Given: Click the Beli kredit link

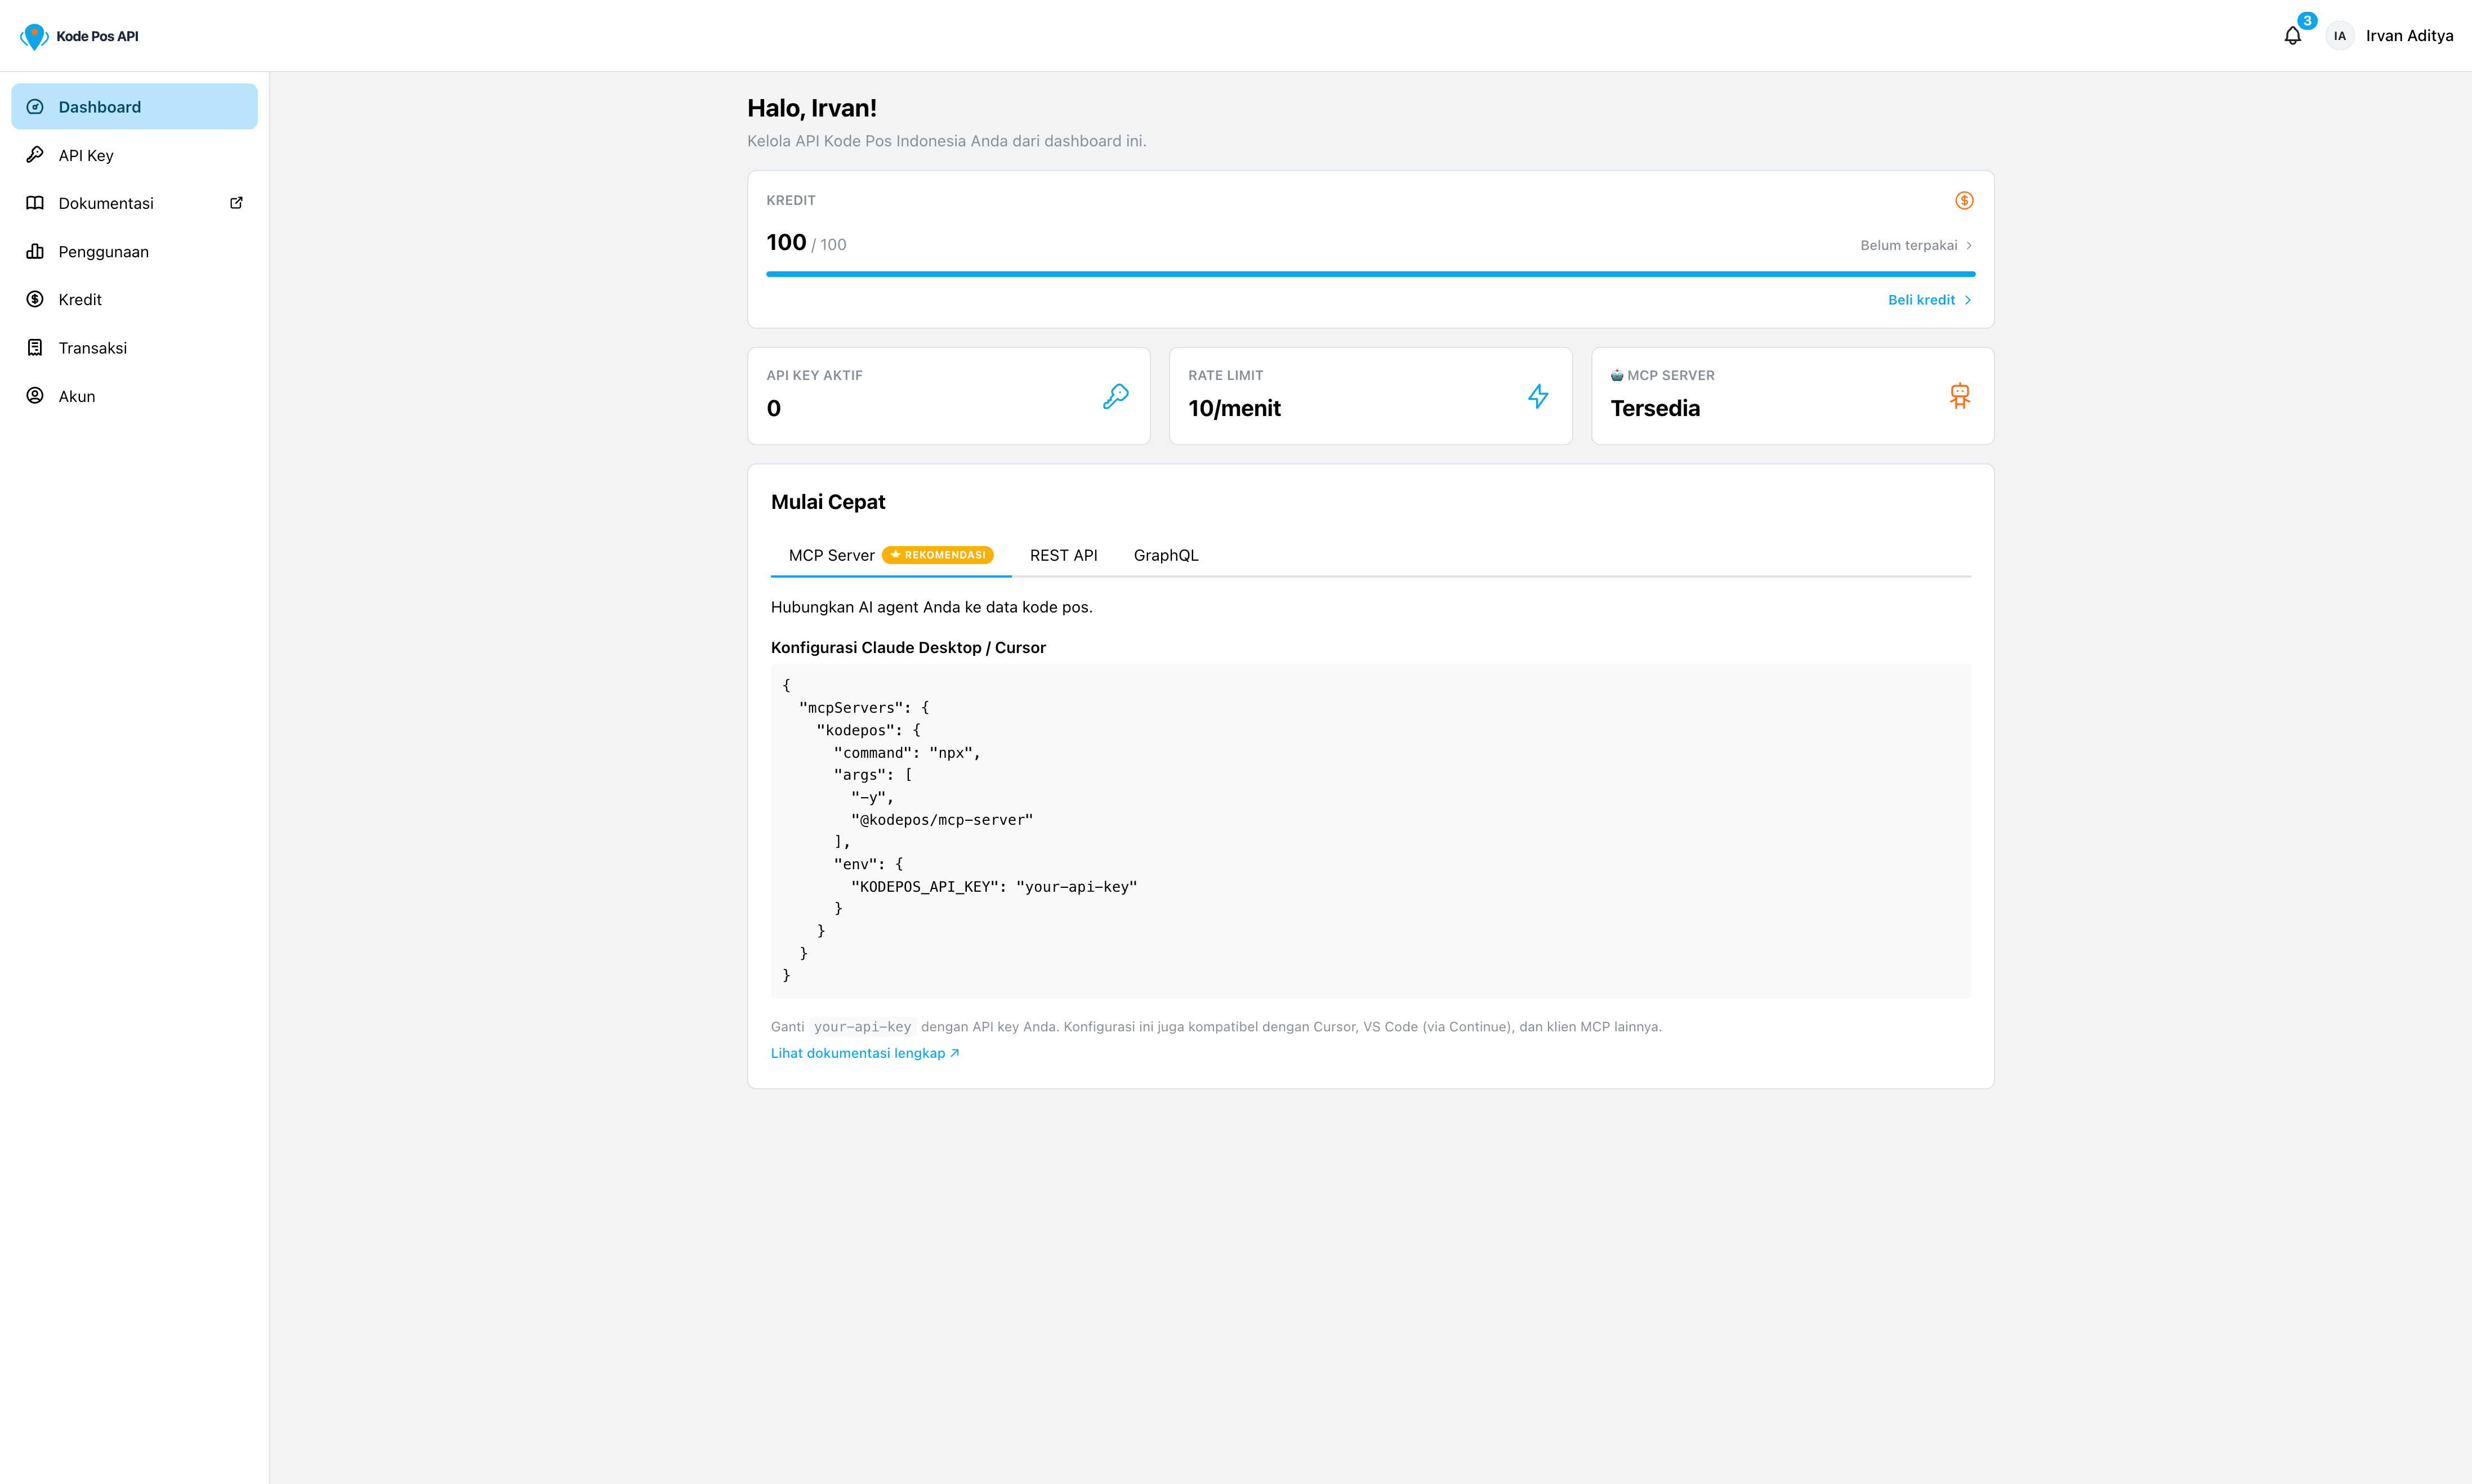Looking at the screenshot, I should coord(1929,300).
